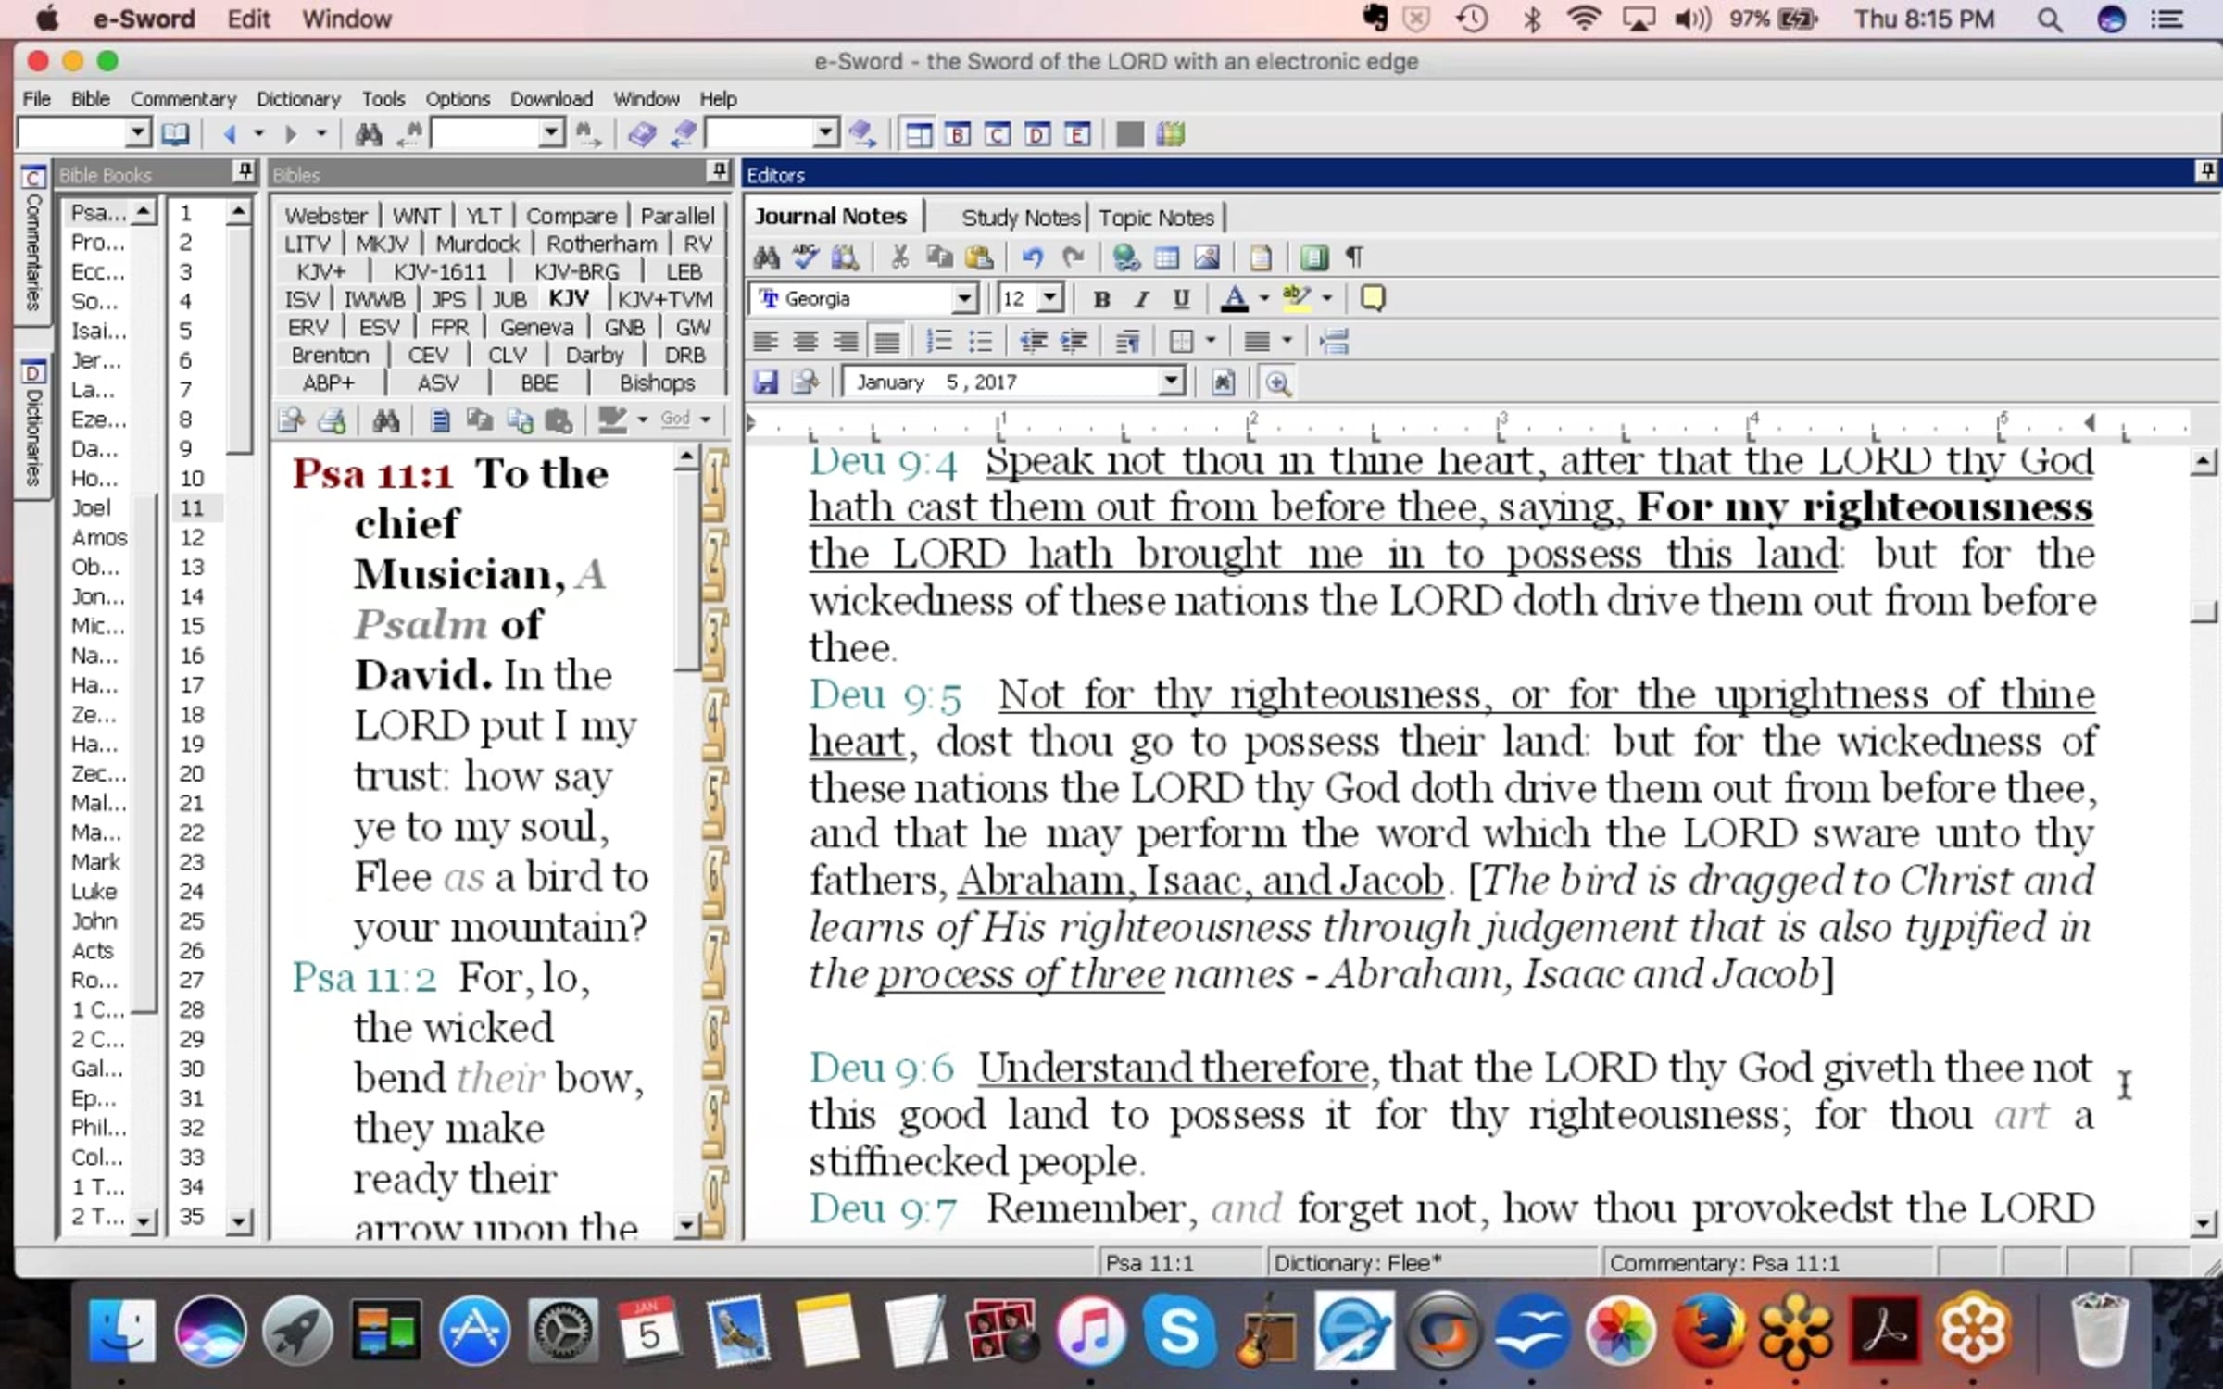Switch to the Study Notes tab
This screenshot has width=2223, height=1389.
1020,218
